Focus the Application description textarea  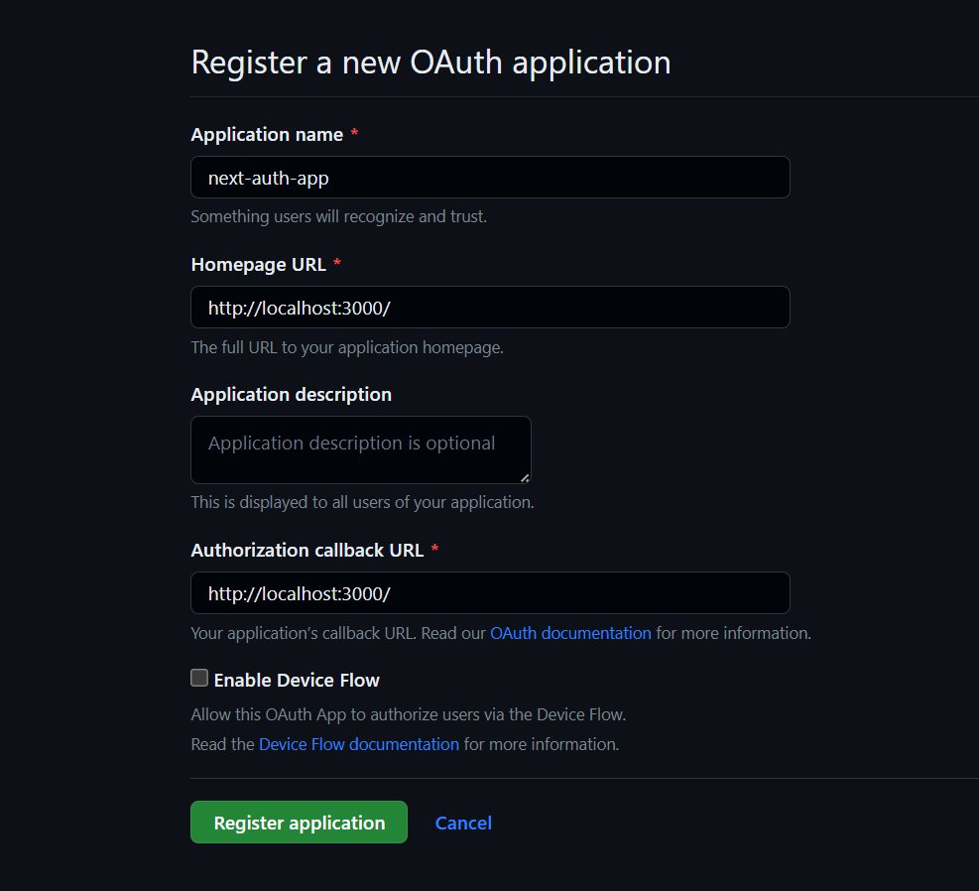[x=360, y=448]
